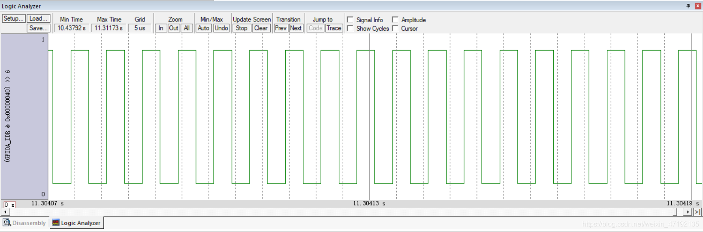
Task: Select the Logic Analyzer tab
Action: coord(77,223)
